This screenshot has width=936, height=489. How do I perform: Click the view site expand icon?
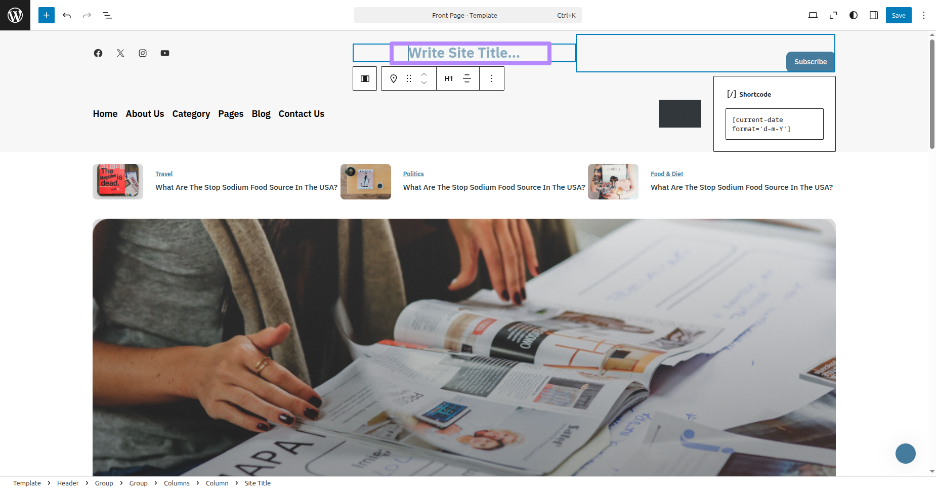[x=833, y=15]
